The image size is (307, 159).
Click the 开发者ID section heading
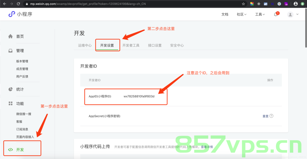[88, 66]
